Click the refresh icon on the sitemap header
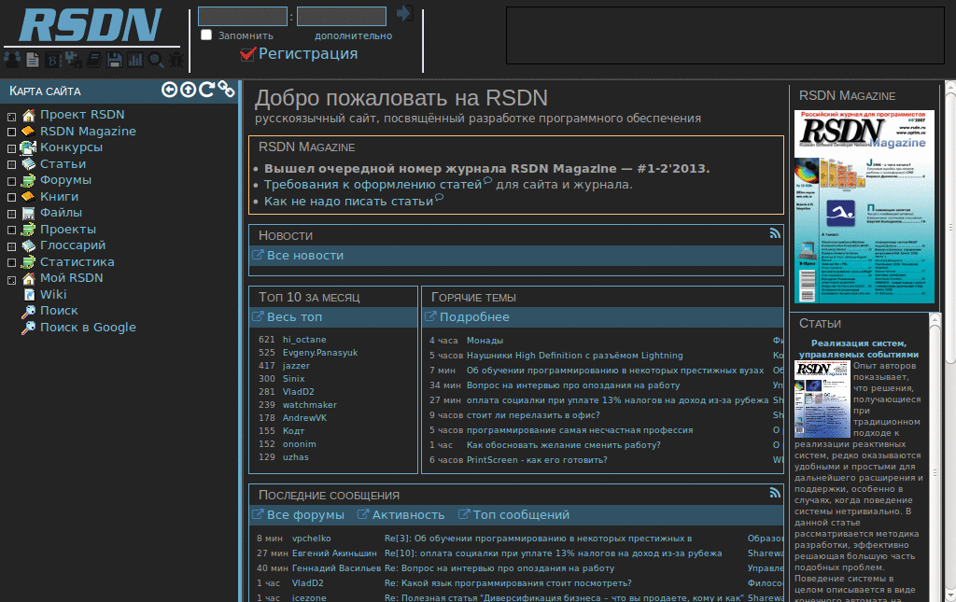956x602 pixels. pos(207,90)
